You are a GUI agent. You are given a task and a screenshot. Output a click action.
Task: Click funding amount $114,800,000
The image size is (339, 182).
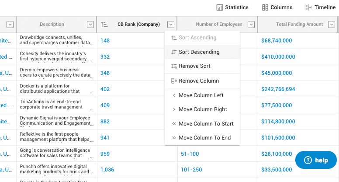point(278,122)
